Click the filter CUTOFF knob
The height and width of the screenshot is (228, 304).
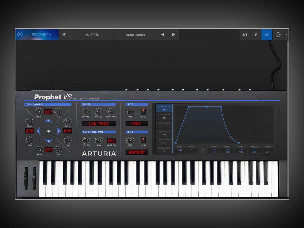point(98,112)
